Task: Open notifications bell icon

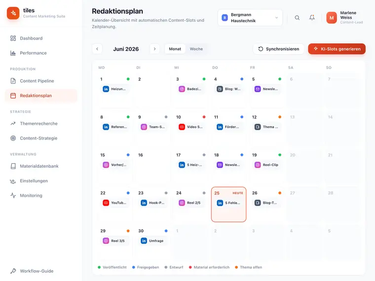Action: coord(312,17)
